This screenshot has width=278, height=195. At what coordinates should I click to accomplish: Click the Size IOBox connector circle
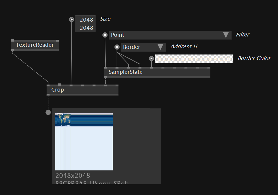pos(72,19)
